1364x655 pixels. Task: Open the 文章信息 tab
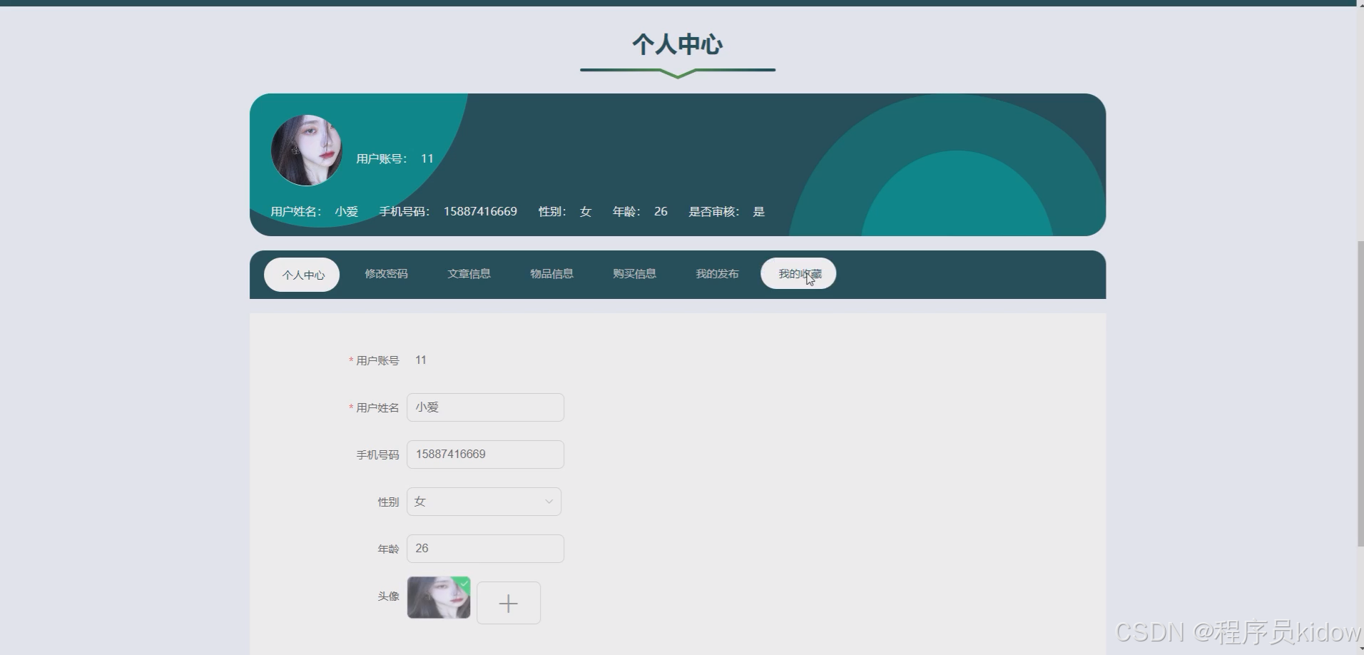pyautogui.click(x=469, y=273)
